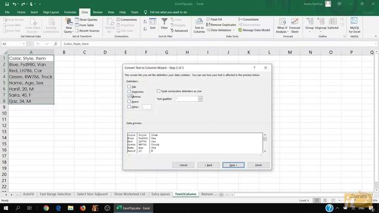Switch to the Review ribbon tab

tap(98, 12)
